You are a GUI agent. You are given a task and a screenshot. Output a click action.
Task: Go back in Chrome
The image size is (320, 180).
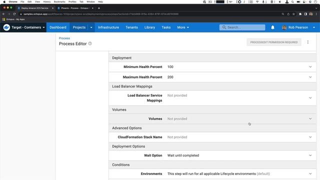click(x=3, y=14)
